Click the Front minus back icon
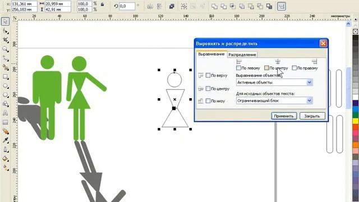This screenshot has height=202, width=359. pos(251,6)
